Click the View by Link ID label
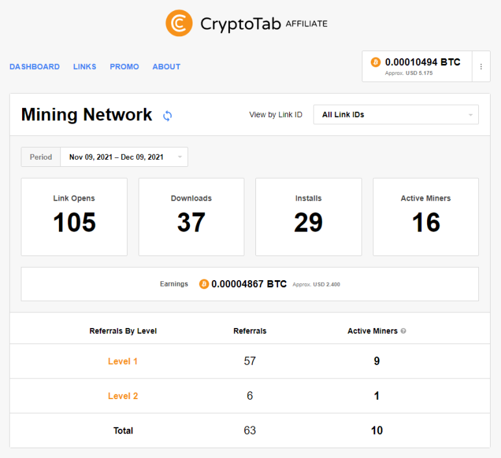 [x=275, y=114]
